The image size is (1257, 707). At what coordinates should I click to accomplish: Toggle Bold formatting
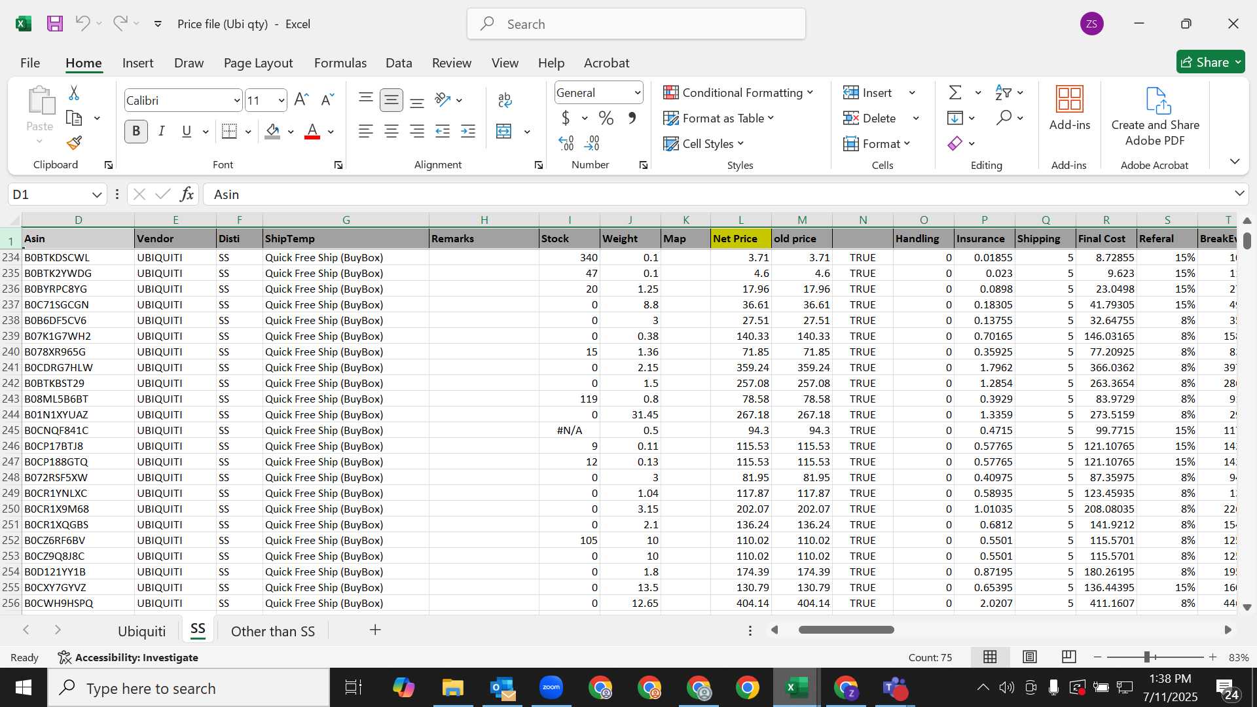click(x=136, y=132)
